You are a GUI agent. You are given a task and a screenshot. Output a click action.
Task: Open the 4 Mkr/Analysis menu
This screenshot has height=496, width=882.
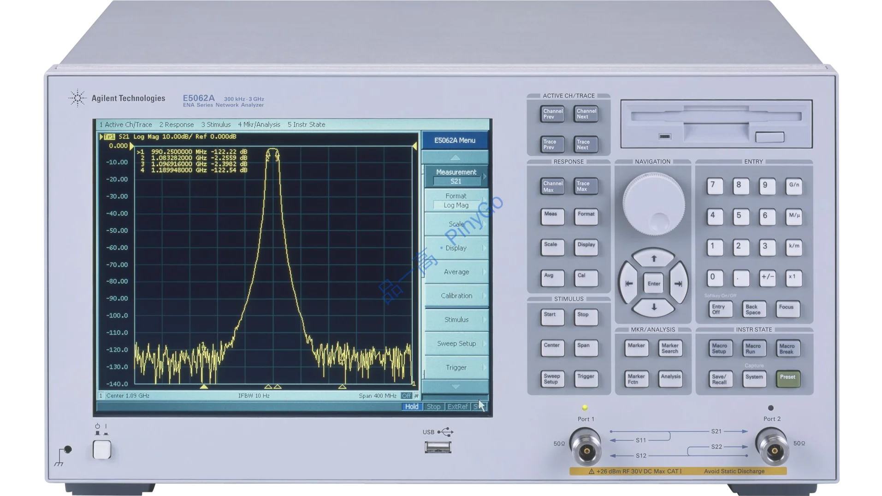point(259,124)
